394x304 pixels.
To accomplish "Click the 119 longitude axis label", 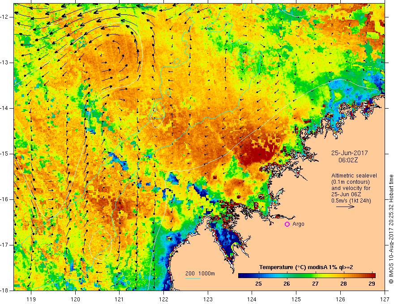I will pos(31,299).
